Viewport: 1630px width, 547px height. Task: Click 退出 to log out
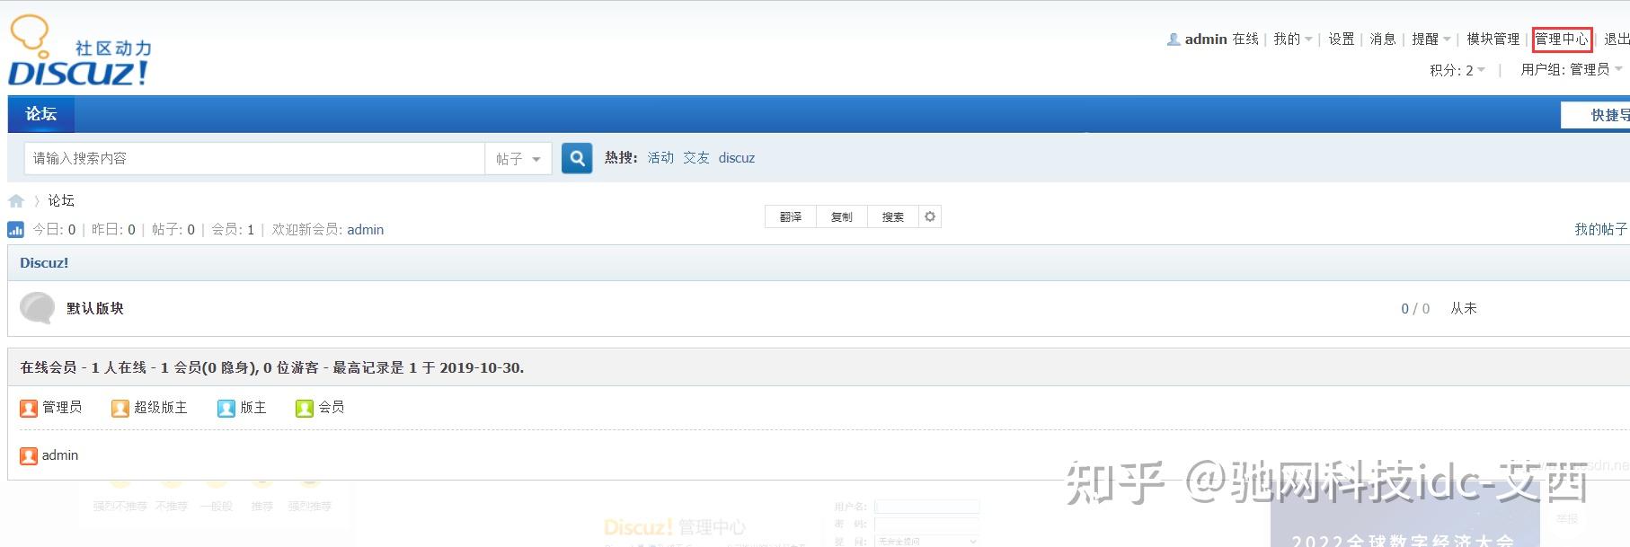1617,40
